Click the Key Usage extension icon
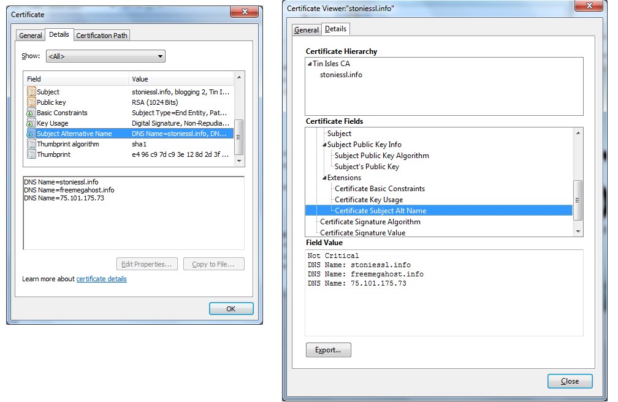 tap(31, 123)
